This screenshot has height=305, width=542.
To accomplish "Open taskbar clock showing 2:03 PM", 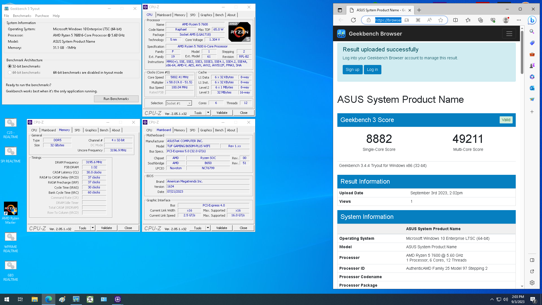I will click(x=518, y=299).
